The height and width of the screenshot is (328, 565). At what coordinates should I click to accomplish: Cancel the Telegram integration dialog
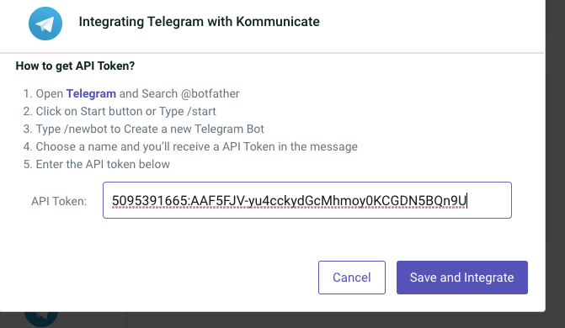pos(352,278)
